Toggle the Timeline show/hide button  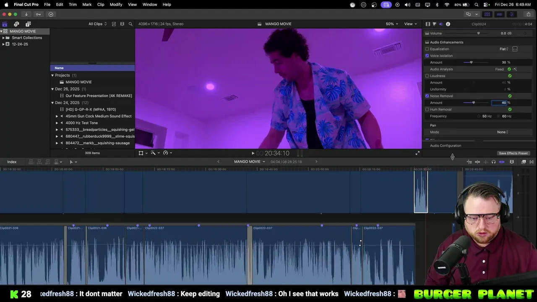[499, 14]
